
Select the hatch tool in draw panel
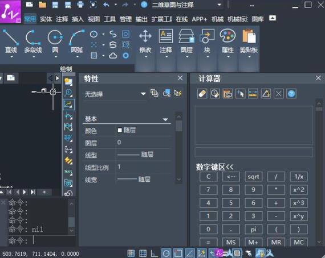point(94,56)
